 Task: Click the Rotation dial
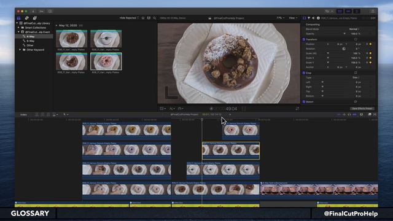pyautogui.click(x=344, y=49)
